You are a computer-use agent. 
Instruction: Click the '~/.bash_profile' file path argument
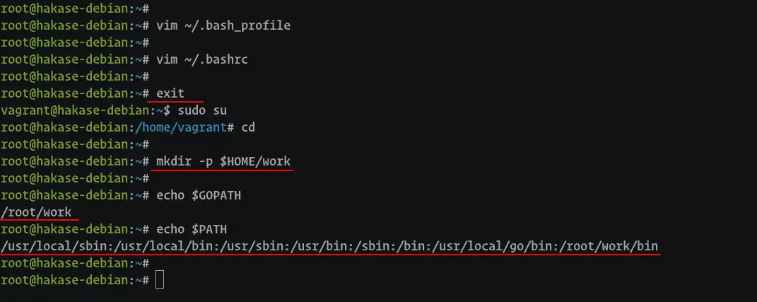point(237,25)
